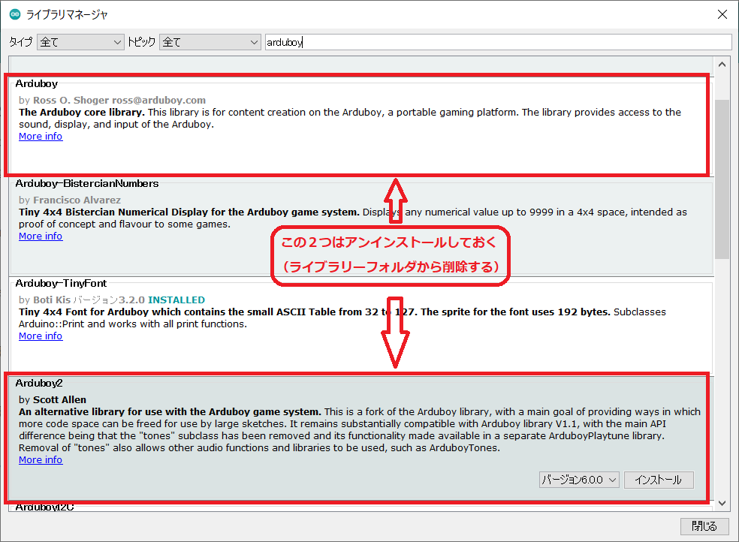Screen dimensions: 739x542
Task: Open More info link for Arduboy library
Action: [41, 137]
